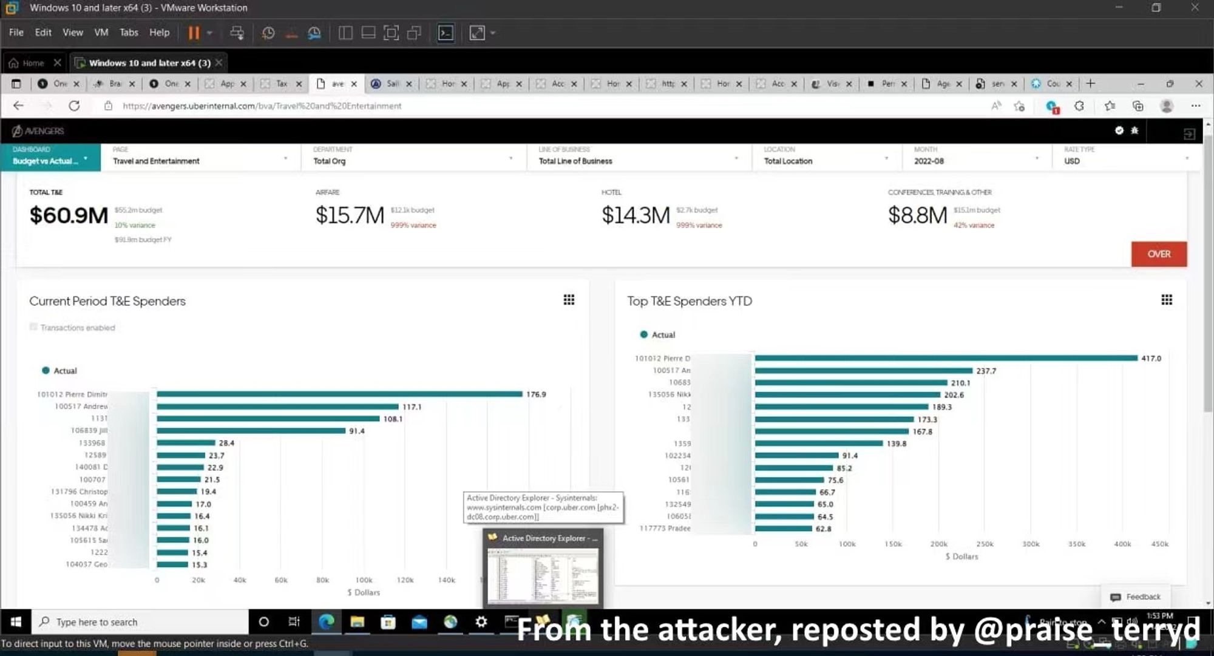Click the Edge icon on Windows taskbar
Image resolution: width=1214 pixels, height=656 pixels.
tap(327, 621)
